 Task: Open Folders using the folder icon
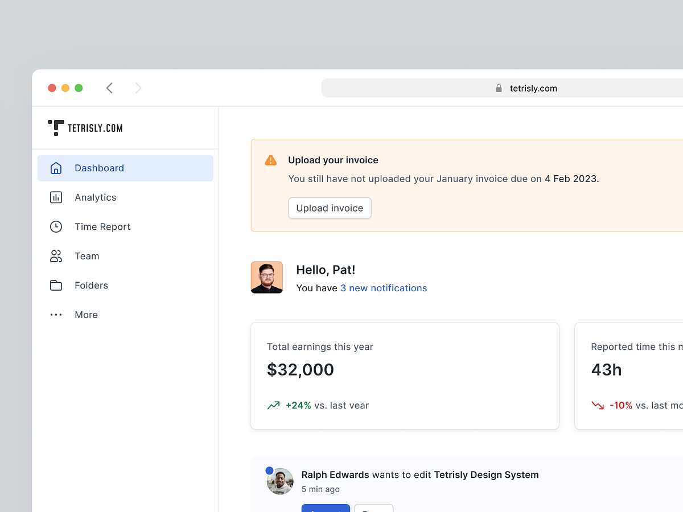coord(56,285)
